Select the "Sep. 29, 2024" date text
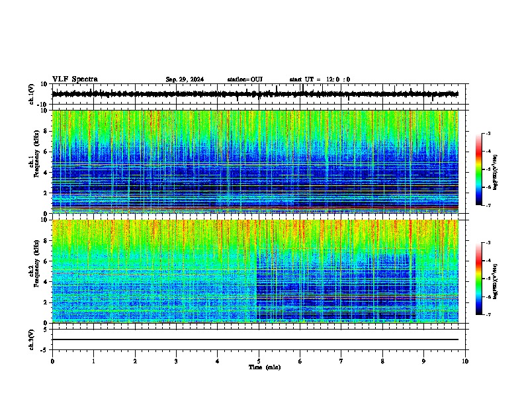This screenshot has width=524, height=405. [185, 79]
